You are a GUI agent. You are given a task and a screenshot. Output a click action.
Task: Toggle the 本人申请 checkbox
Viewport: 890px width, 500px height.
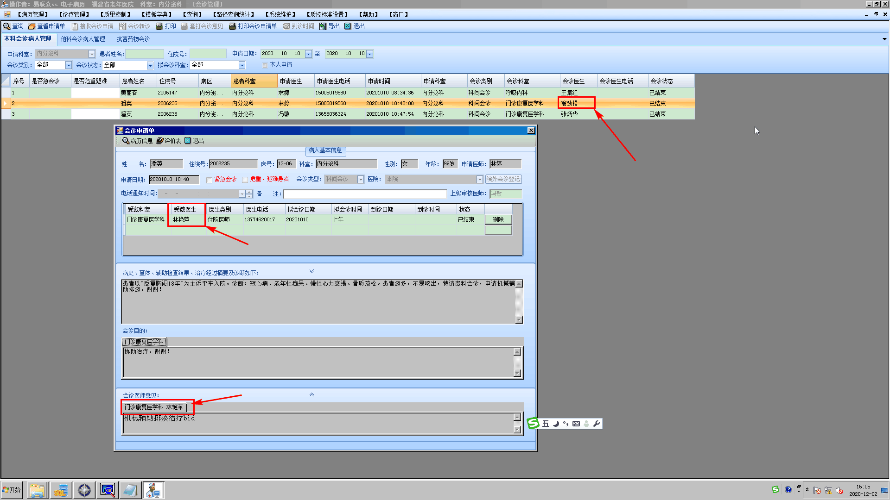[265, 65]
